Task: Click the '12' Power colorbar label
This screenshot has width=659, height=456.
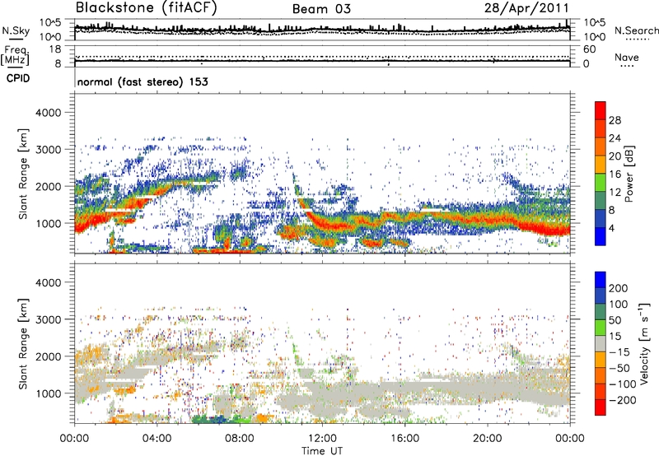Action: [615, 193]
